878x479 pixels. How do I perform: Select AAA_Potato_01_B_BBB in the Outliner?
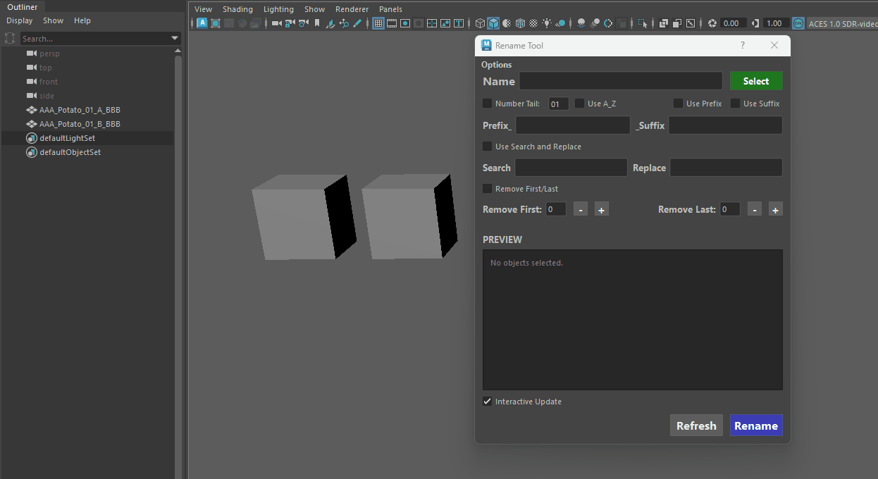(80, 124)
